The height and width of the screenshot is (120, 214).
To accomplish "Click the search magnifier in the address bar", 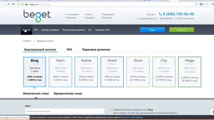I will tap(18, 4).
